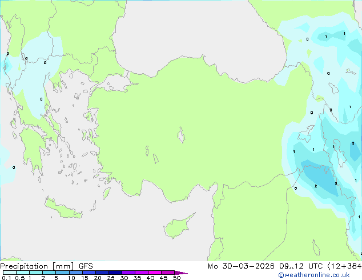Pick the 10–15 mm legend color swatch
The height and width of the screenshot is (280, 362).
pos(75,273)
